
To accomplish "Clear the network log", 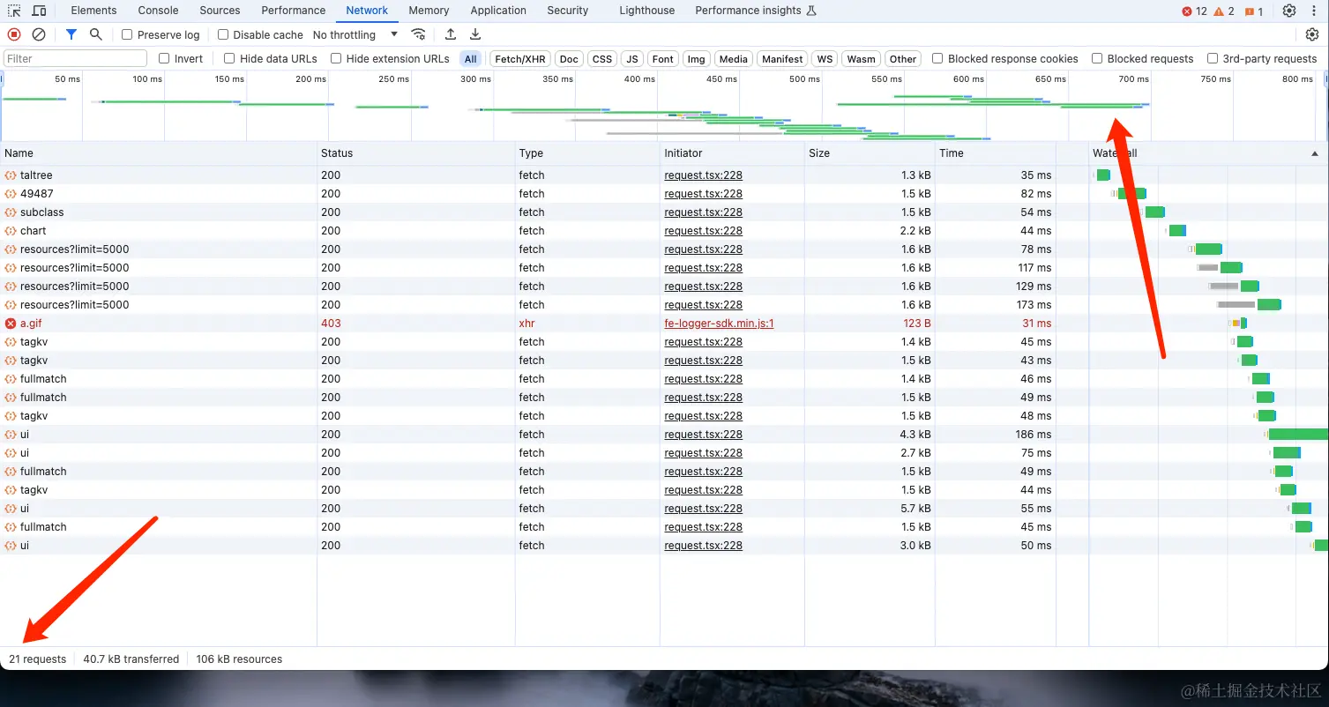I will 39,34.
